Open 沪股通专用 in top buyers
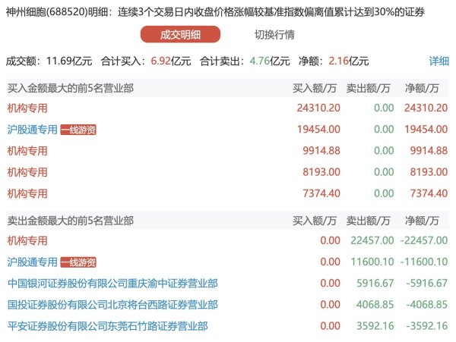This screenshot has width=456, height=342. click(32, 130)
